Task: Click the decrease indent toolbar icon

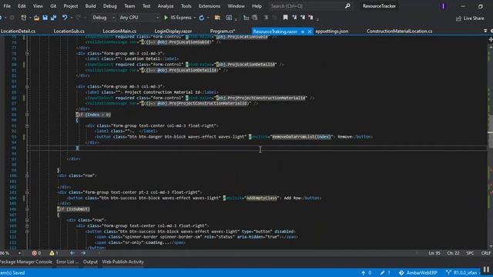Action: (x=246, y=18)
